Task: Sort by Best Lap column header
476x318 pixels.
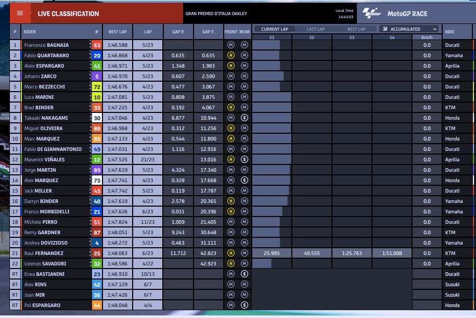Action: click(x=117, y=32)
